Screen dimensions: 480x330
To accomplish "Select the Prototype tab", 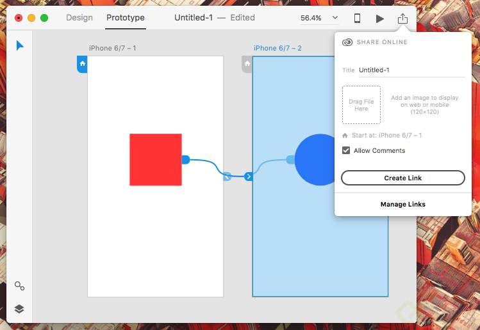I will coord(126,18).
